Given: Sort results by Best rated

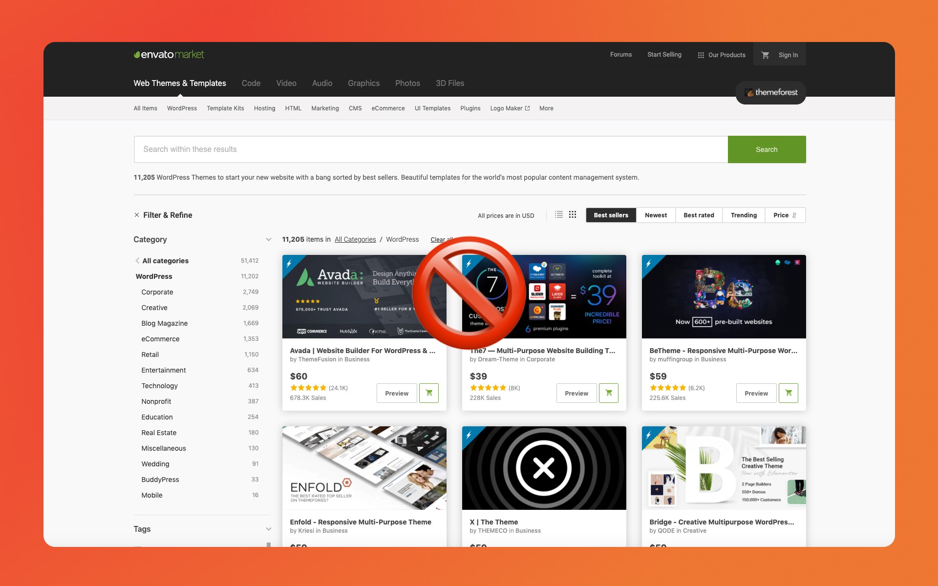Looking at the screenshot, I should 699,215.
